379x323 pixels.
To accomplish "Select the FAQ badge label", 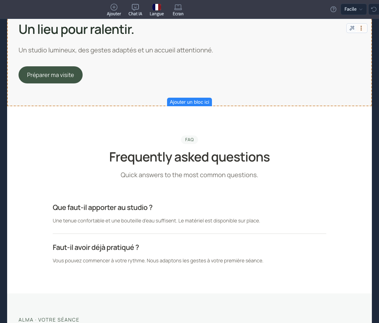I will click(189, 140).
